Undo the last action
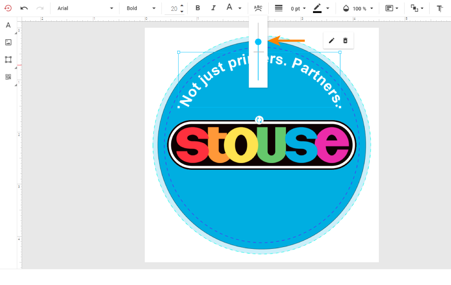The image size is (451, 285). (x=24, y=8)
